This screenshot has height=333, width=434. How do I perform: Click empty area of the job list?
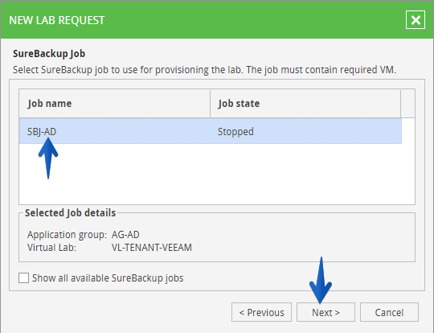click(217, 174)
